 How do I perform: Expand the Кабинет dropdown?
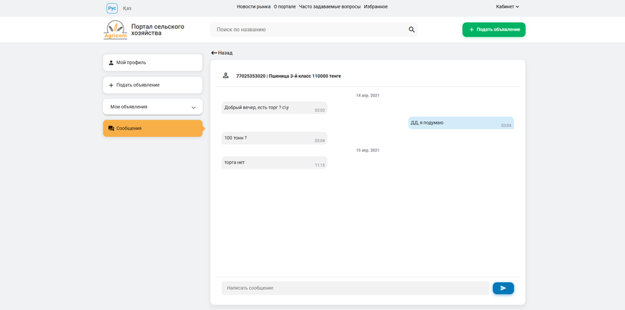508,7
